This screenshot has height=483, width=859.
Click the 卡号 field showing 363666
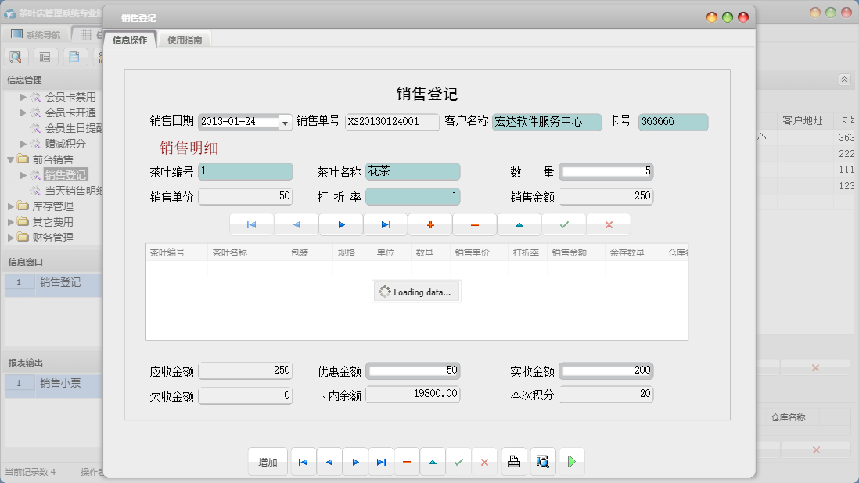coord(673,122)
